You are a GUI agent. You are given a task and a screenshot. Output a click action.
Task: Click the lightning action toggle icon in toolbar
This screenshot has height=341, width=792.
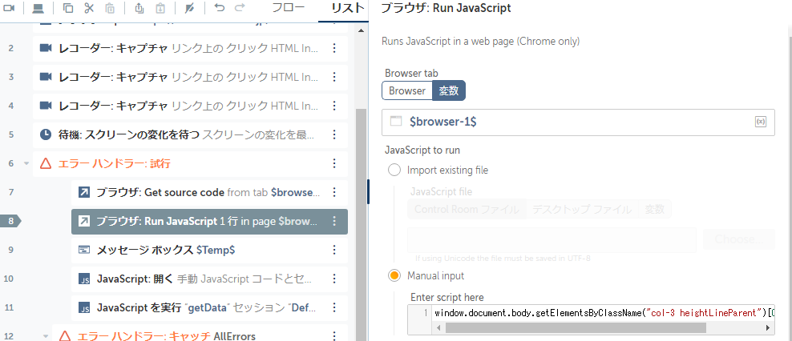click(190, 9)
